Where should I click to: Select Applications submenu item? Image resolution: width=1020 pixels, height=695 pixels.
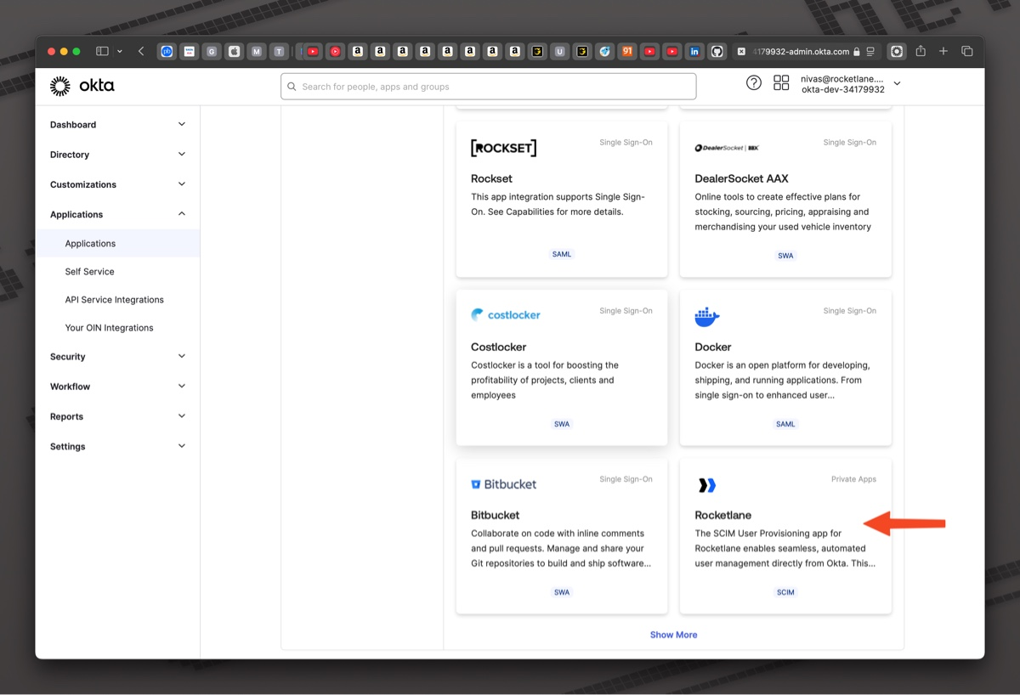pos(117,243)
